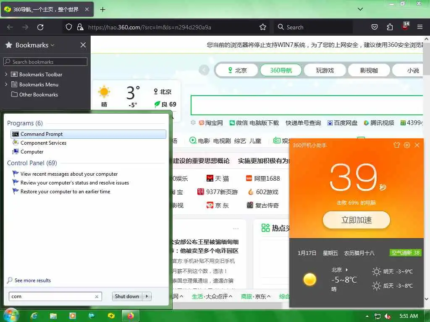Screen dimensions: 430x322
Task: Open Windows Explorer from taskbar
Action: [x=53, y=316]
